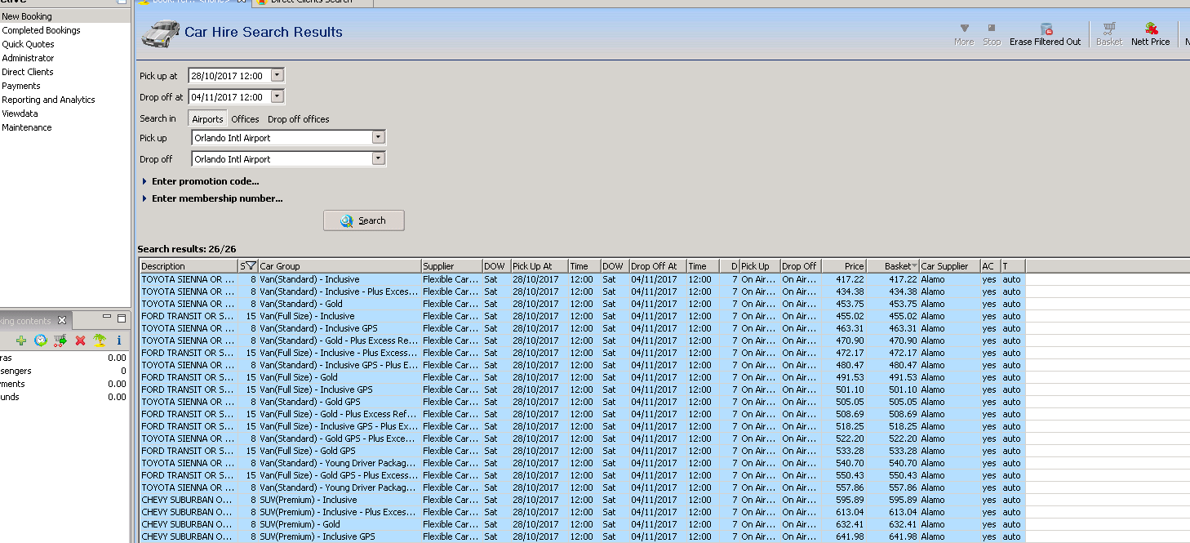Sort by Car Group column header

[340, 266]
